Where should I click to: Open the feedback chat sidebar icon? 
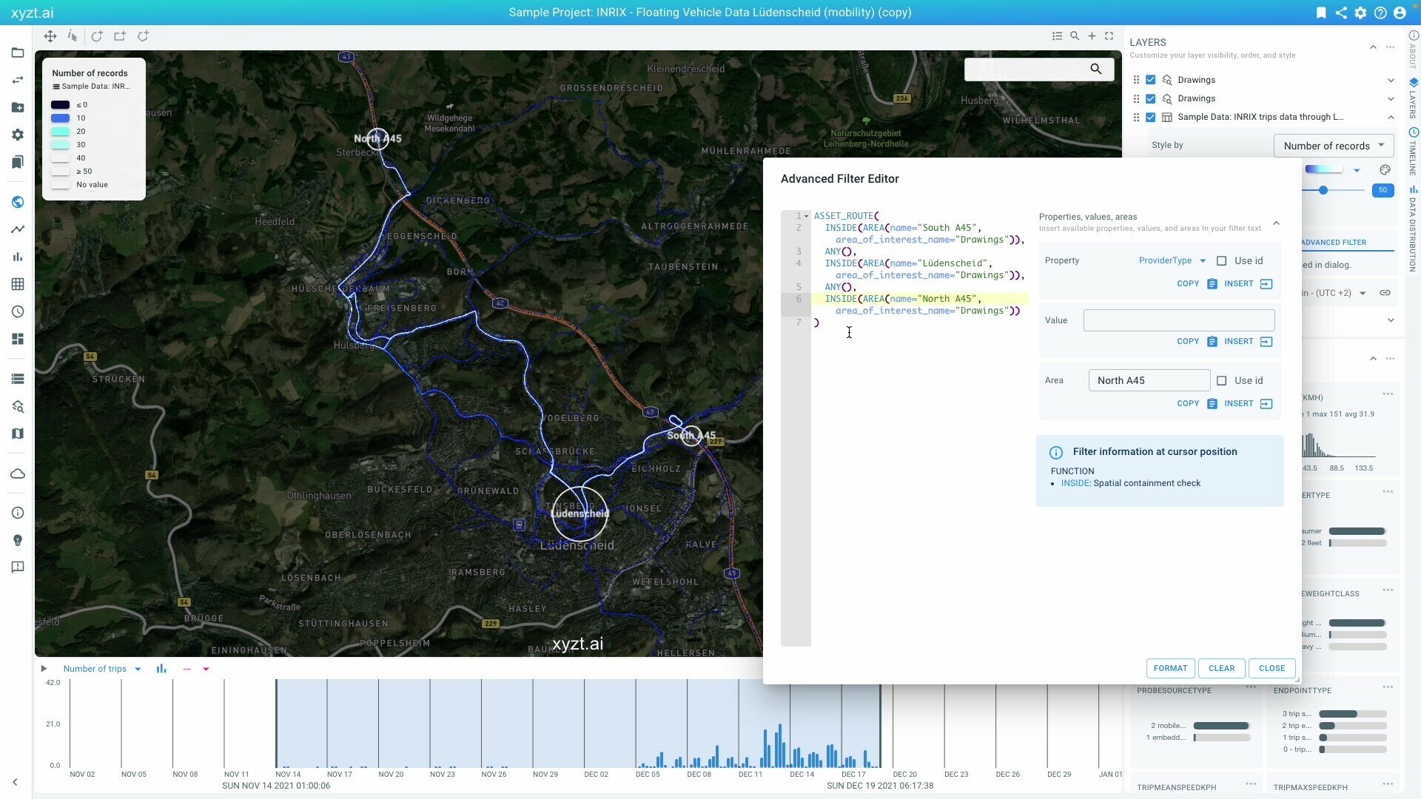(18, 567)
